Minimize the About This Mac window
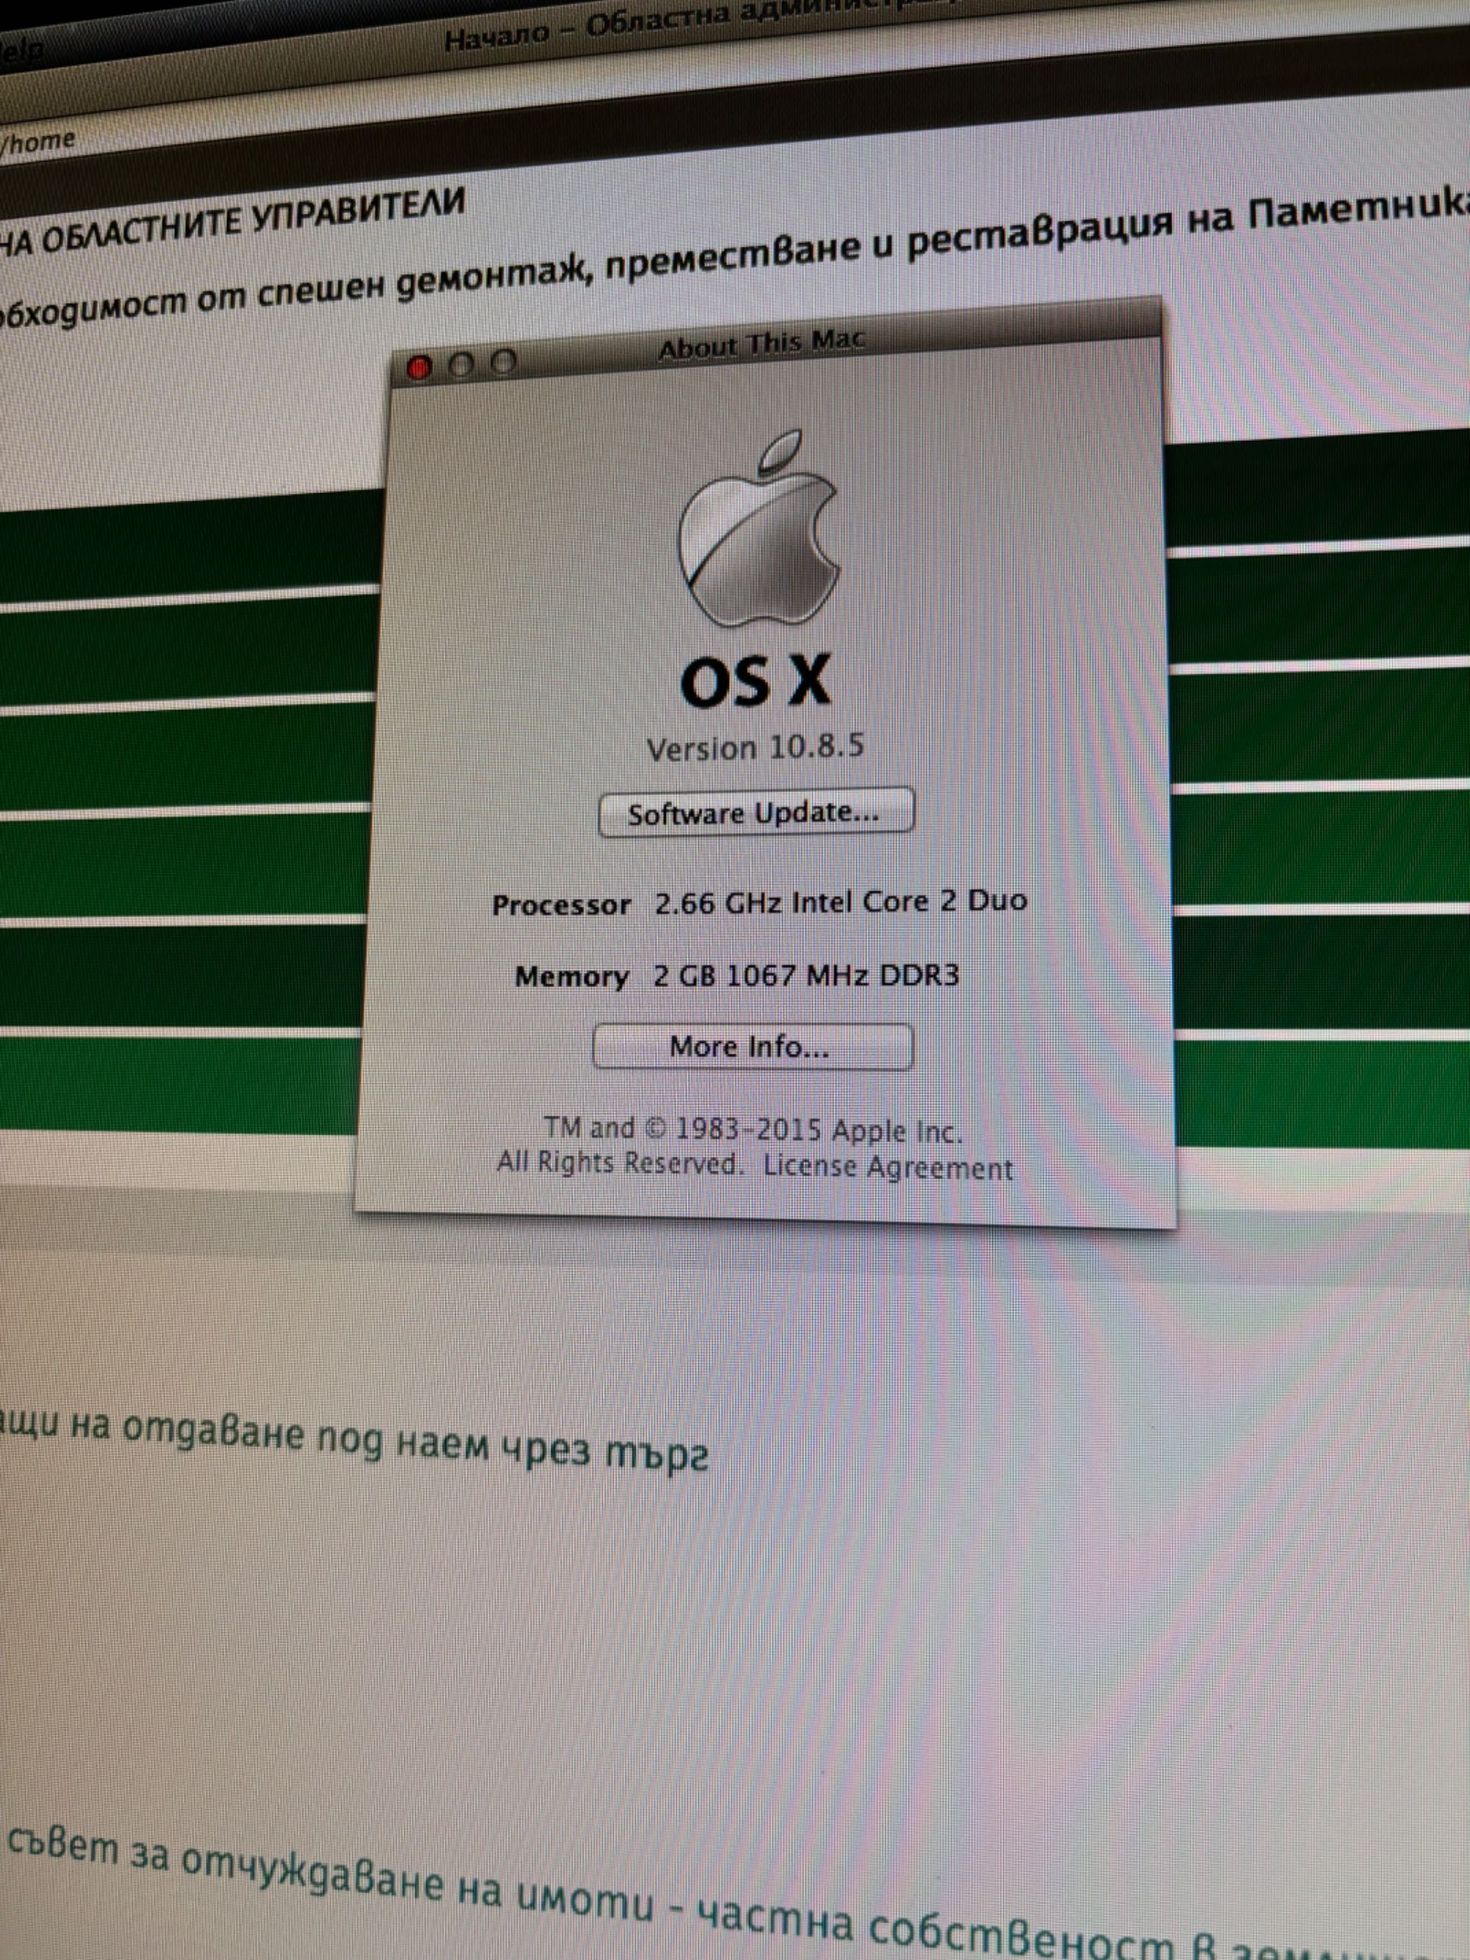The height and width of the screenshot is (1960, 1470). coord(461,365)
